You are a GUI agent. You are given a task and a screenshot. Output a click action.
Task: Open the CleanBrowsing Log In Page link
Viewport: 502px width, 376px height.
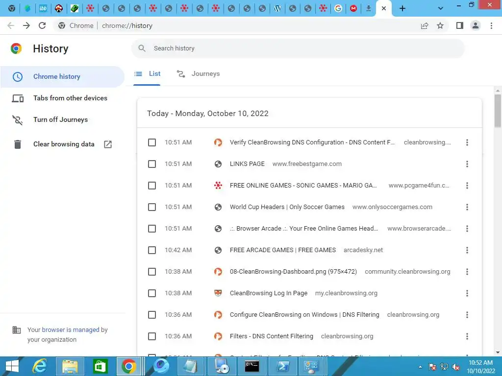[x=268, y=293]
